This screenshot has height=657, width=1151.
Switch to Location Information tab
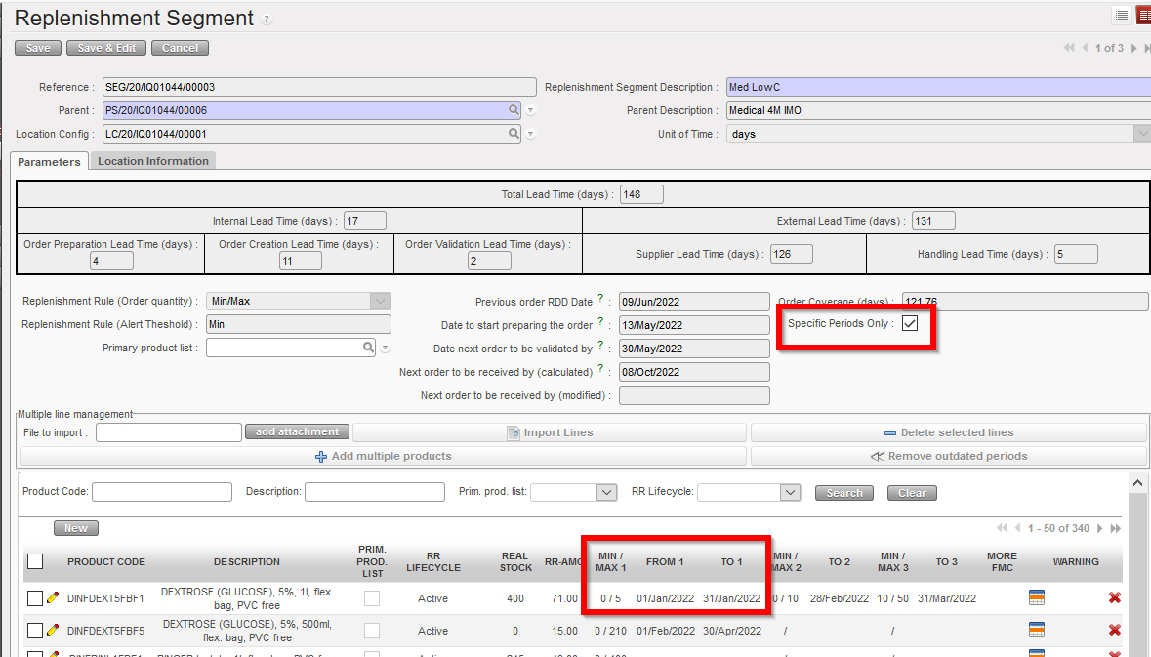tap(153, 161)
